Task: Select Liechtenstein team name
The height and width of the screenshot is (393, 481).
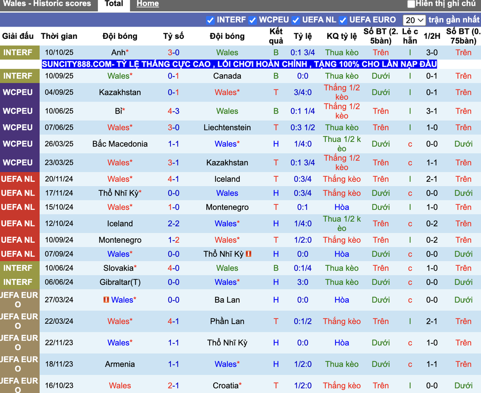Action: [x=227, y=128]
